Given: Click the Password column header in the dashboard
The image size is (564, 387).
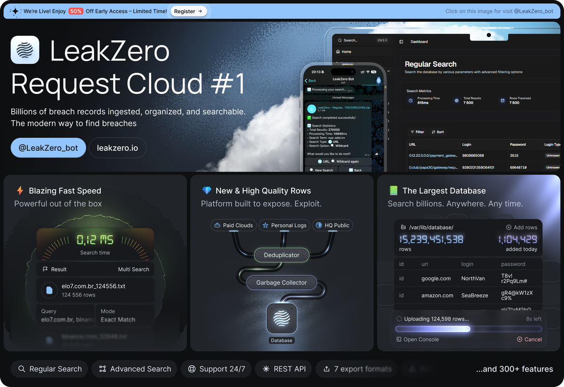Looking at the screenshot, I should pyautogui.click(x=517, y=144).
